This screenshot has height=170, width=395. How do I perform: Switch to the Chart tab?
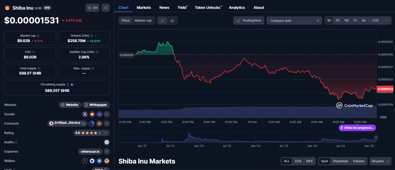pos(123,8)
